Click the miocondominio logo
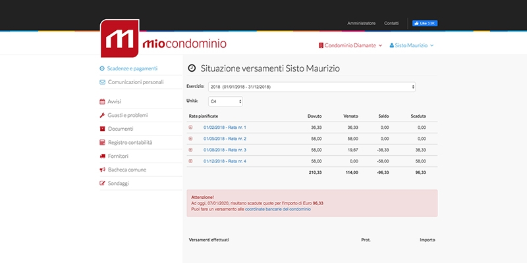The image size is (527, 263). pyautogui.click(x=163, y=39)
